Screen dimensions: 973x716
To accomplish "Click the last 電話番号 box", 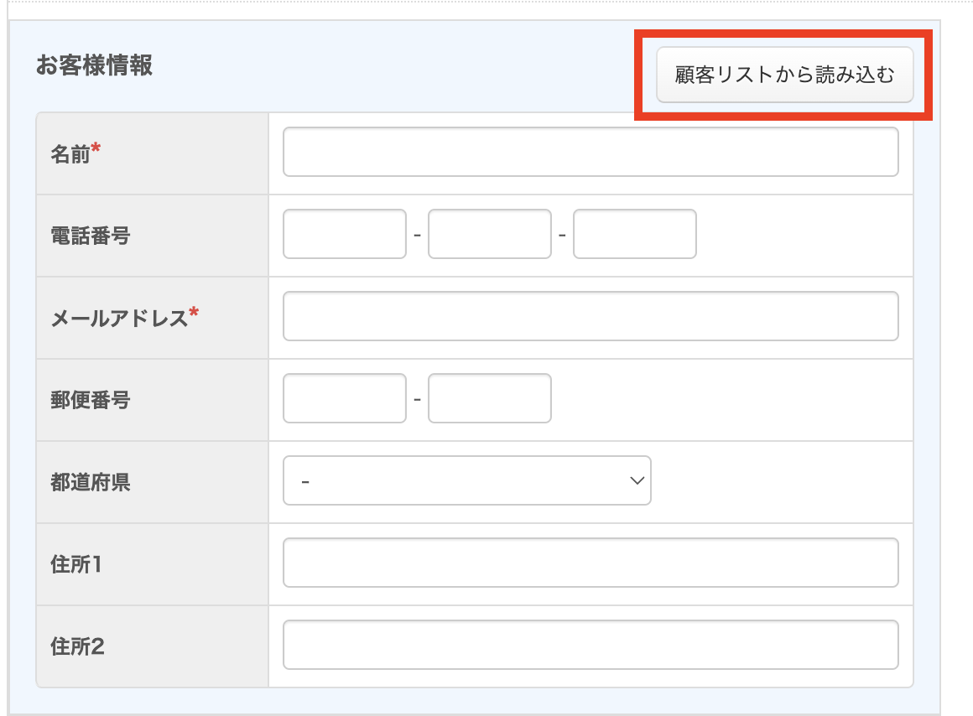I will pyautogui.click(x=634, y=234).
